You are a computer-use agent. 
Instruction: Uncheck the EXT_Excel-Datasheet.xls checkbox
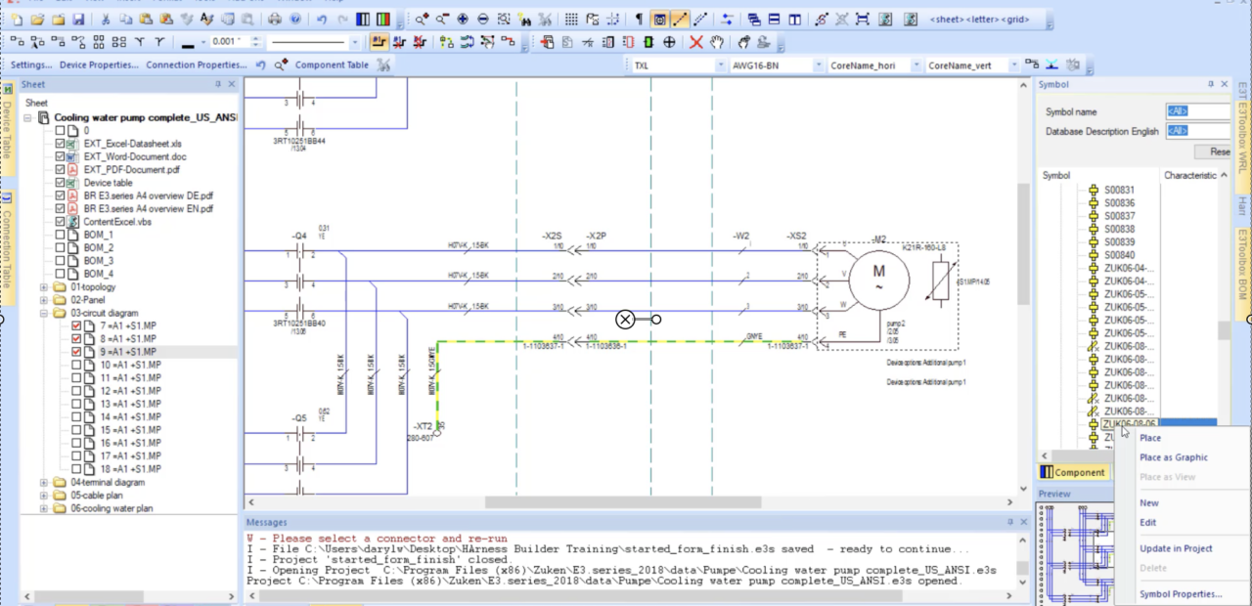coord(61,144)
